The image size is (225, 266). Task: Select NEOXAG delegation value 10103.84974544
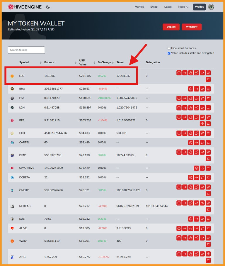(157, 206)
